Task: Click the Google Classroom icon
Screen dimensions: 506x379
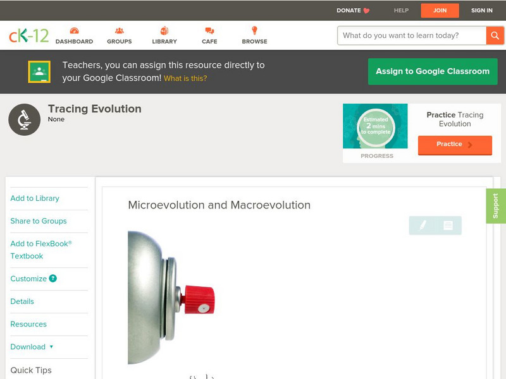Action: 39,71
